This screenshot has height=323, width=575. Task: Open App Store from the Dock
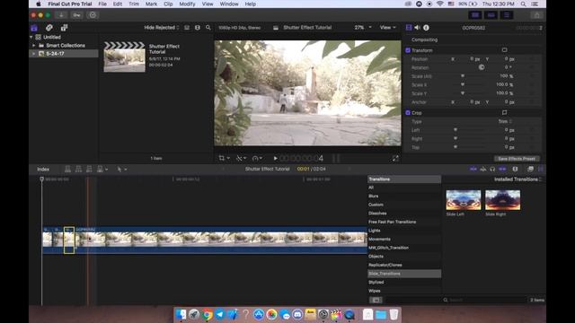259,314
